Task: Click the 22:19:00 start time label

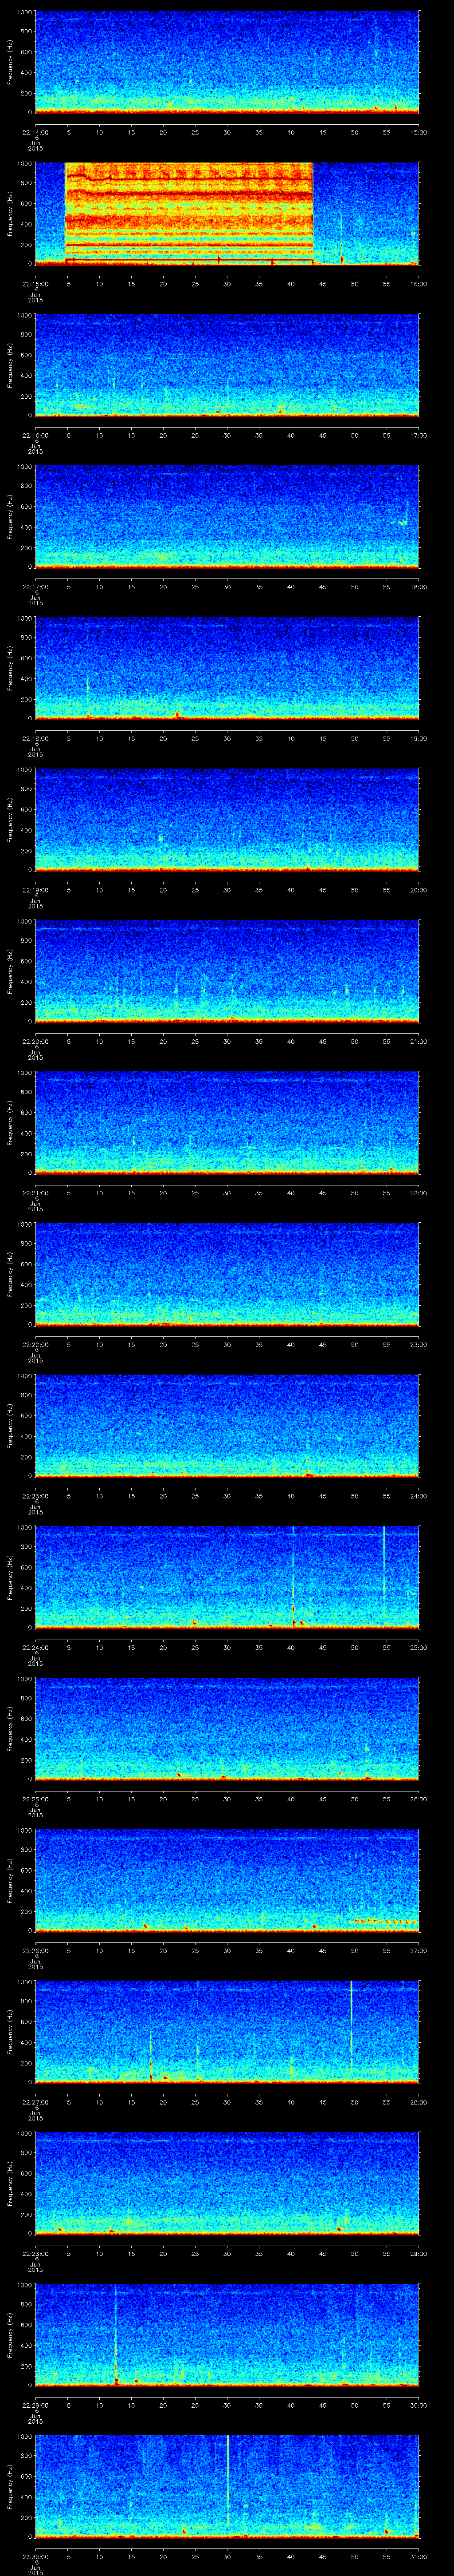Action: (35, 890)
